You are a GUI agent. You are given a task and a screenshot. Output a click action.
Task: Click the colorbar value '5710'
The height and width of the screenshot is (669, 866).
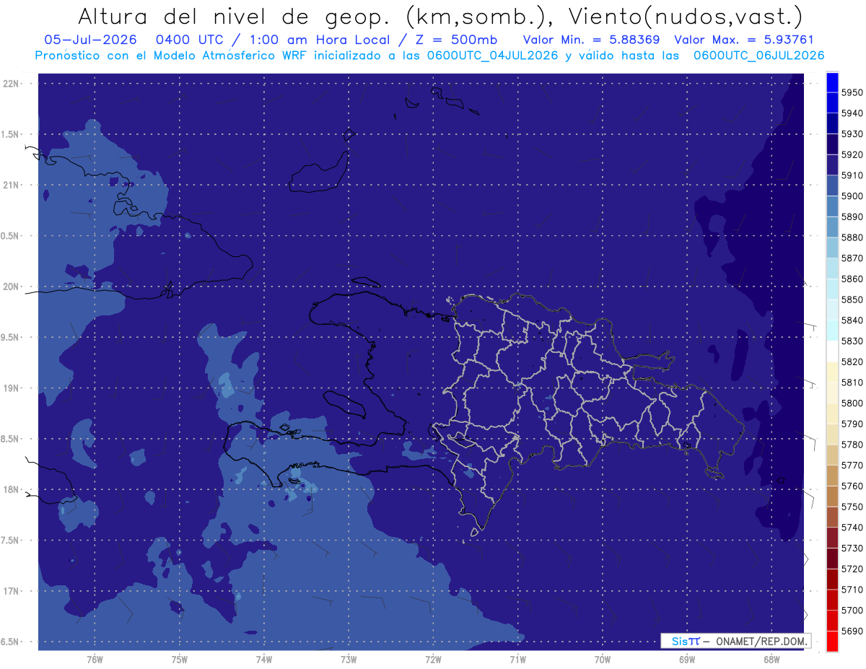point(852,590)
